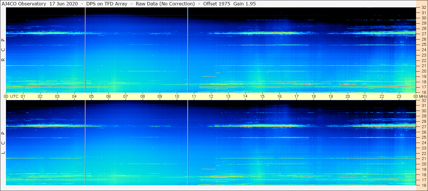This screenshot has height=191, width=428.
Task: Click the 17 MHz label on the LCP scale
Action: [x=423, y=180]
